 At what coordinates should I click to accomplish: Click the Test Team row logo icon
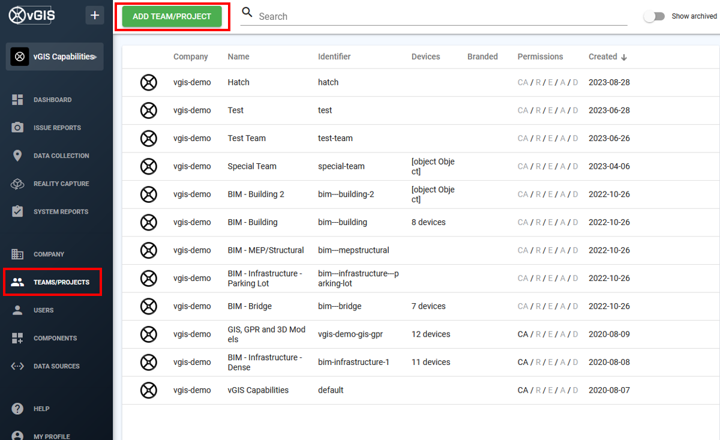tap(149, 138)
